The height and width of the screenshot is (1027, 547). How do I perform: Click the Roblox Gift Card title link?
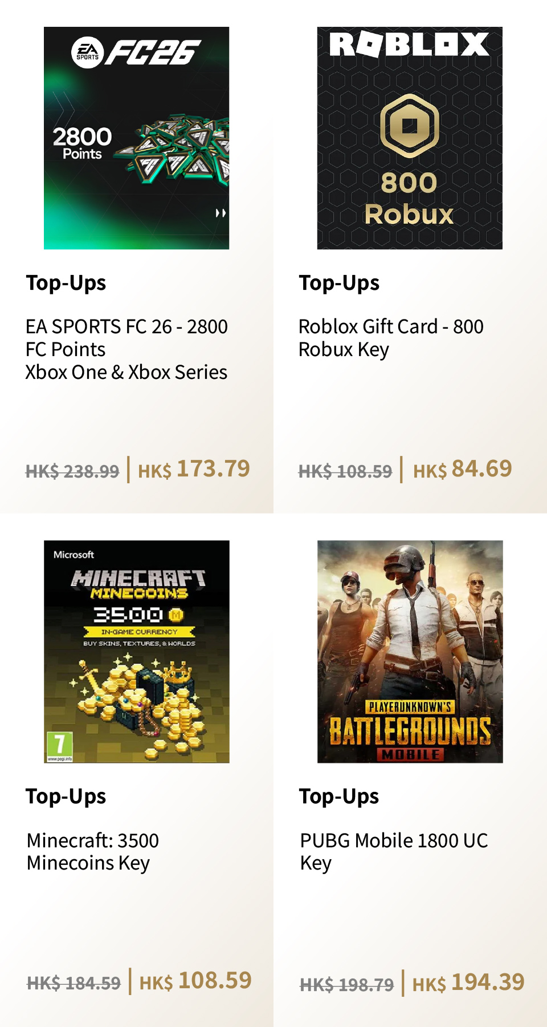[x=391, y=338]
